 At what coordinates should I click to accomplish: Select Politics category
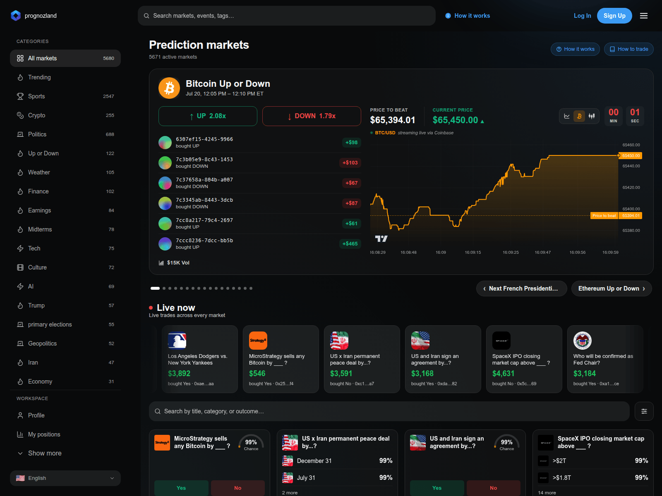[65, 134]
